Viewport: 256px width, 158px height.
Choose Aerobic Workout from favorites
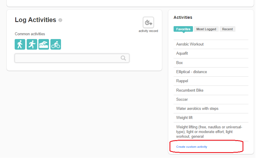pos(190,44)
